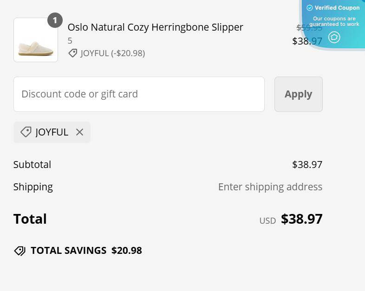
Task: Click the Enter shipping address text
Action: [270, 187]
